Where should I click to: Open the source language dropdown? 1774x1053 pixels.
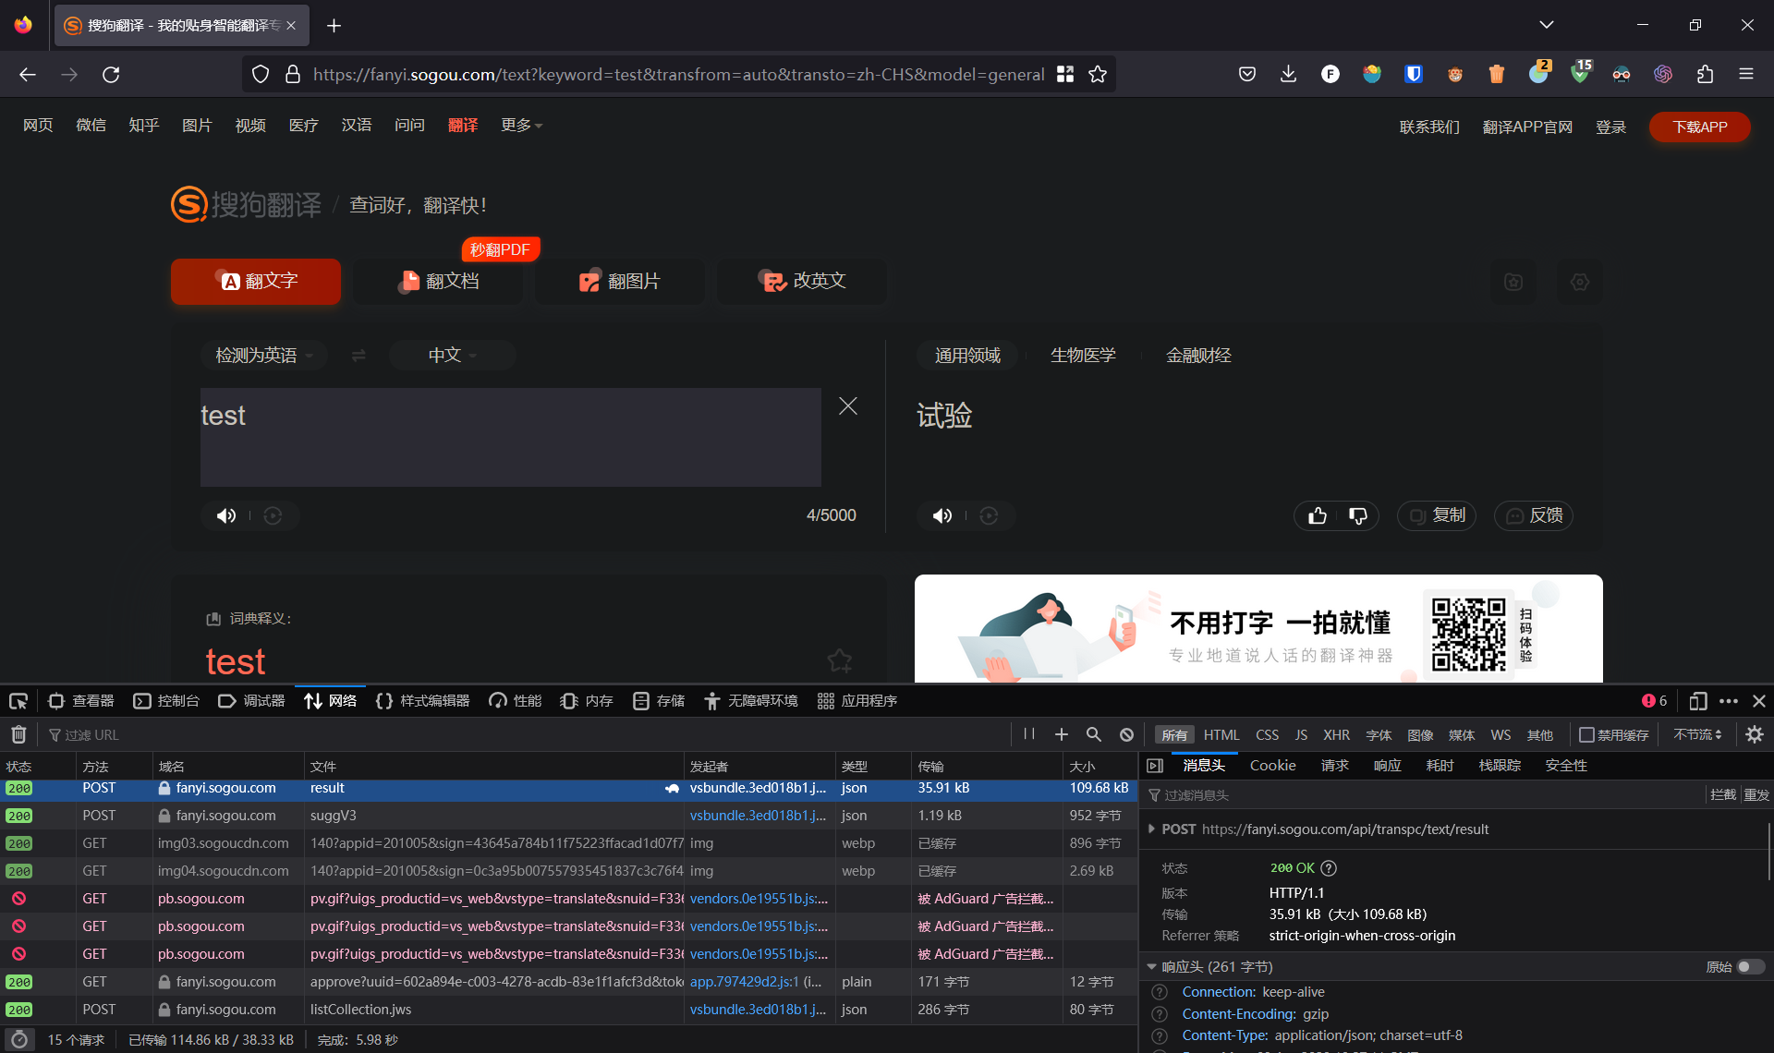click(264, 356)
